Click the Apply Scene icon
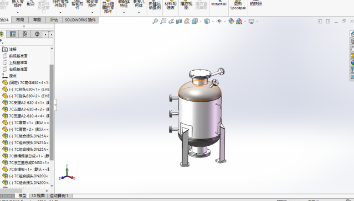Screen dimensions: 354x201 click(x=239, y=22)
